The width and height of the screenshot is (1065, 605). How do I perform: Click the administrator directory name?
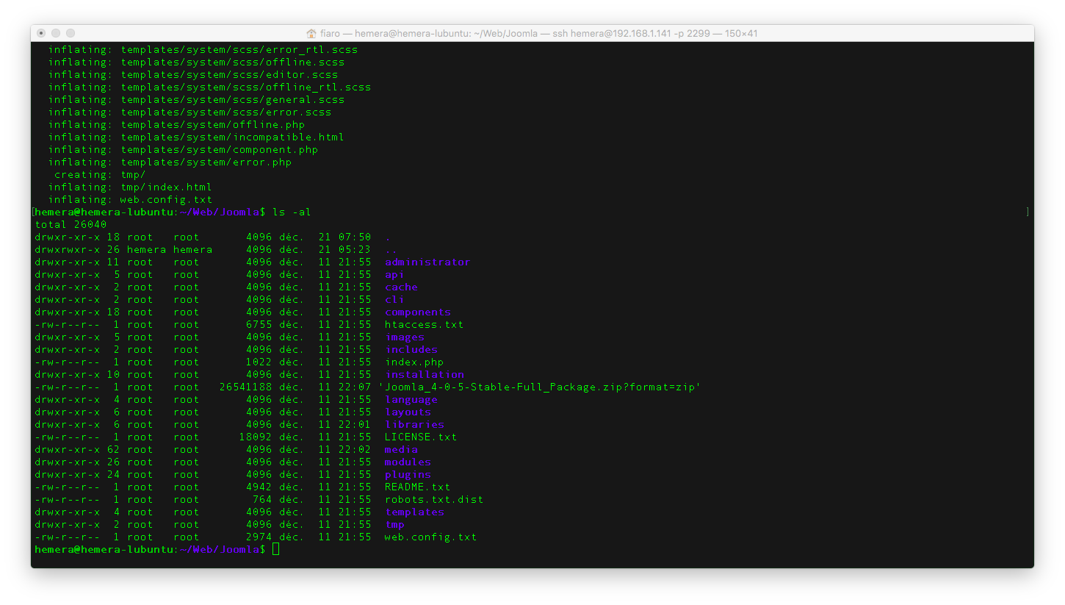click(x=427, y=262)
